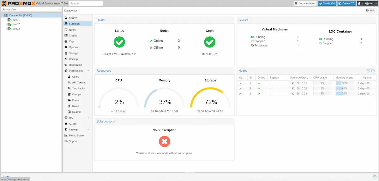Click the top Search input field
Screen dimensions: 379x181
coord(86,3)
